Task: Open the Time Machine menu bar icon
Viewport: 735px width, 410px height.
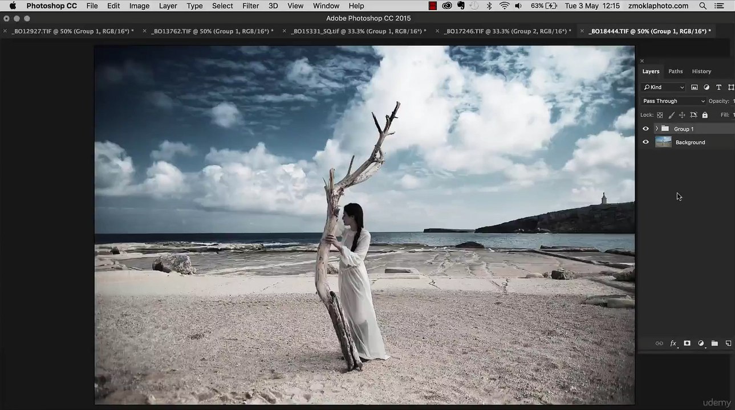Action: (x=474, y=6)
